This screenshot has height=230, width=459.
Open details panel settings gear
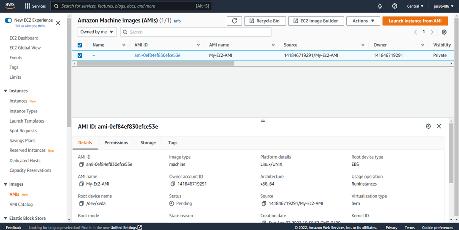pos(428,126)
